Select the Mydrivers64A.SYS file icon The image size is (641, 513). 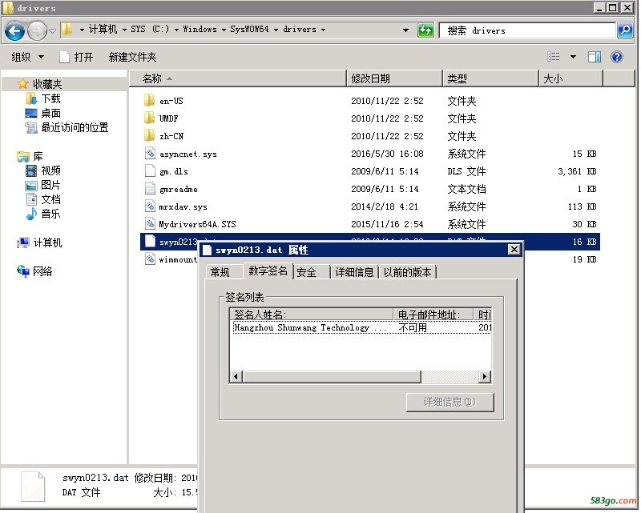click(149, 224)
